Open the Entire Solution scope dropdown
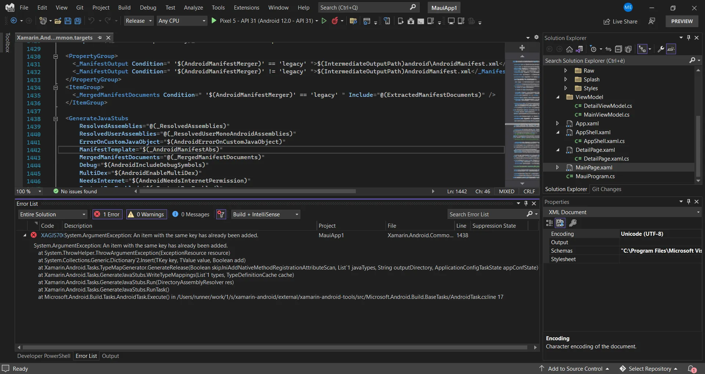 pyautogui.click(x=53, y=214)
